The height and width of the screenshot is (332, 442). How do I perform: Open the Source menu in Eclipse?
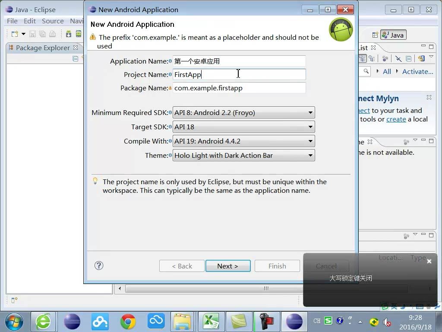tap(53, 21)
